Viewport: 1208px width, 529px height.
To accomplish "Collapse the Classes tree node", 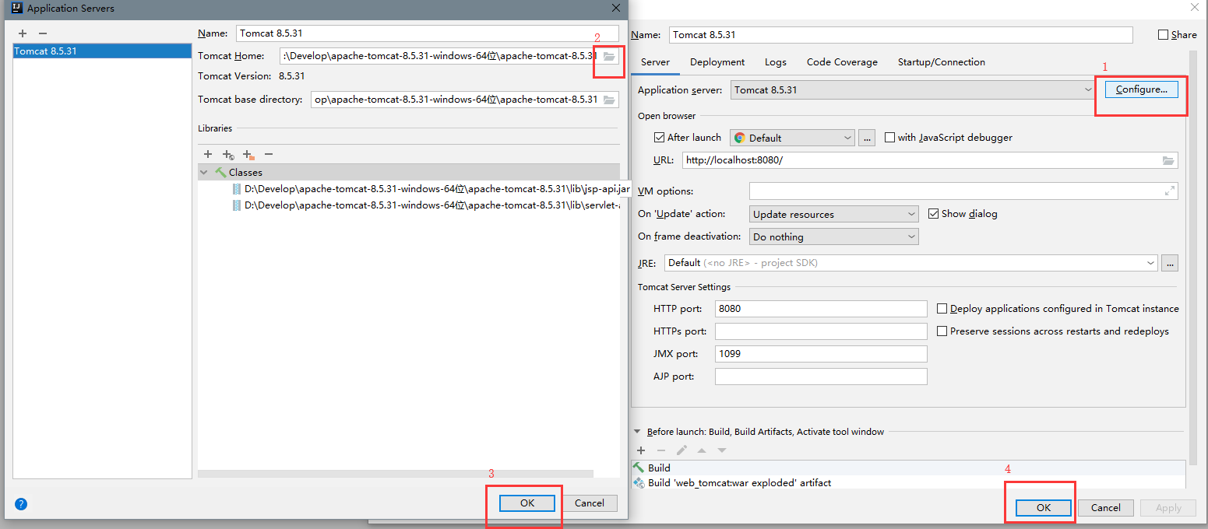I will [x=204, y=173].
